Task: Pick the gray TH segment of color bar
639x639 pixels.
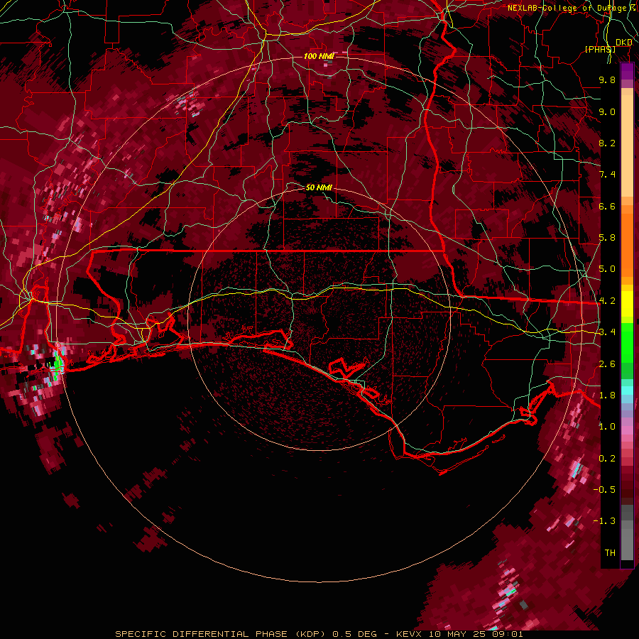Action: [x=627, y=541]
